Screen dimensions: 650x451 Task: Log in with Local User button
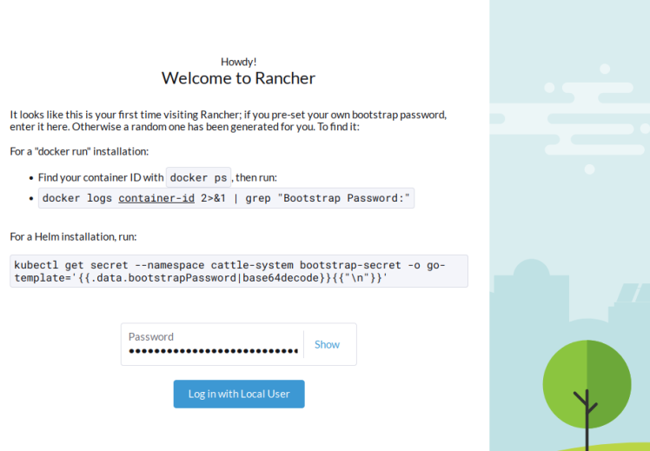[x=239, y=394]
